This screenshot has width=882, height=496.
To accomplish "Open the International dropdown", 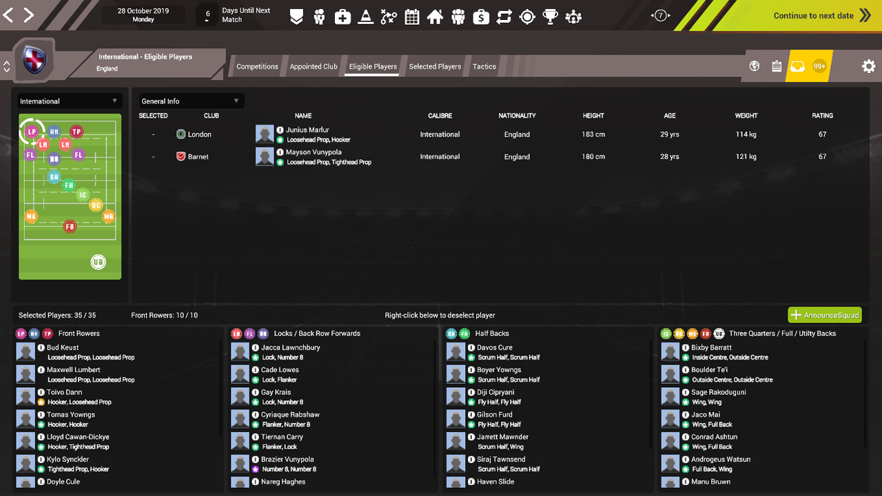I will click(x=69, y=101).
